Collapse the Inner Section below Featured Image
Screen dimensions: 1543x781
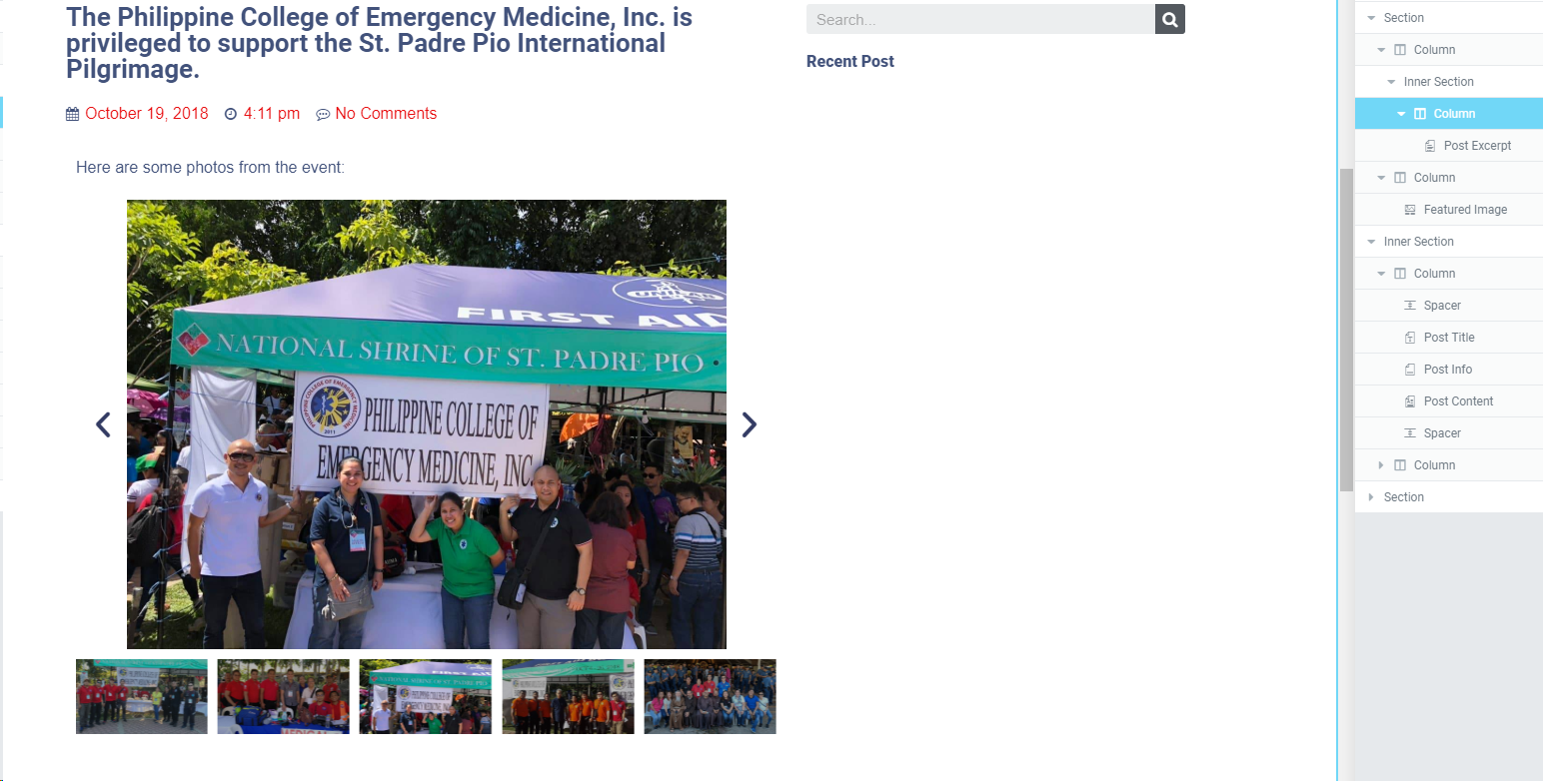point(1371,242)
